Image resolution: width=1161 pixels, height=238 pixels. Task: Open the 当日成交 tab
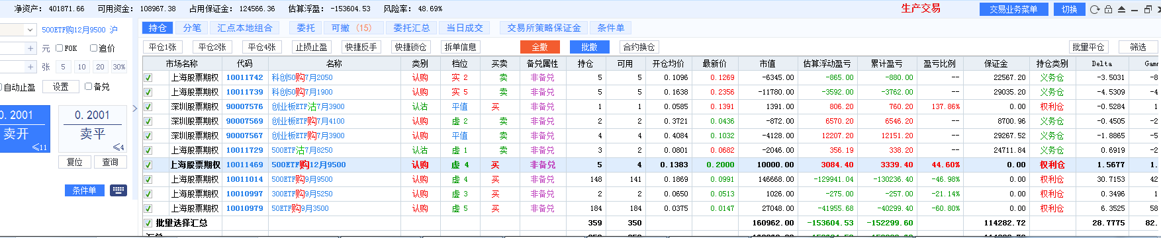click(465, 28)
